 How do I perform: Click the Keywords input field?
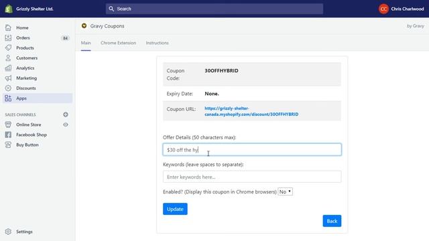click(x=252, y=177)
